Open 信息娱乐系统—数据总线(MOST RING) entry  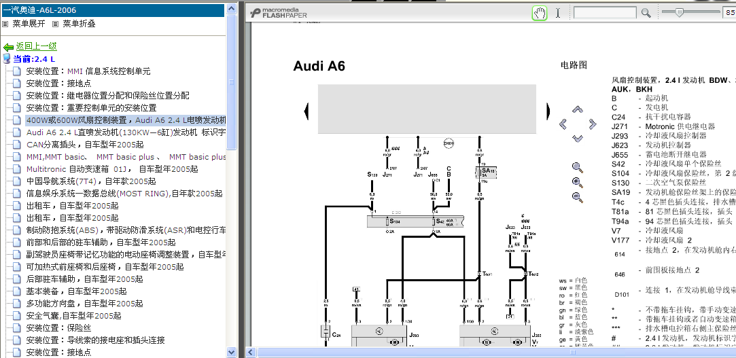(x=124, y=194)
